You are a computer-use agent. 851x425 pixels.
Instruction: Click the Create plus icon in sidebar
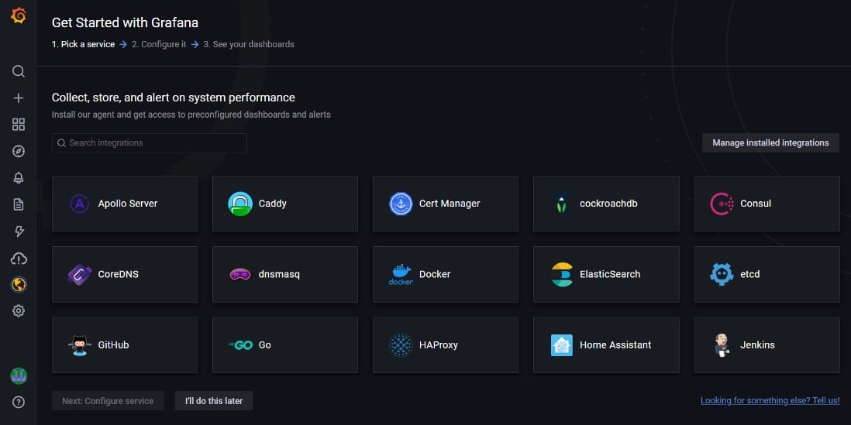click(19, 98)
